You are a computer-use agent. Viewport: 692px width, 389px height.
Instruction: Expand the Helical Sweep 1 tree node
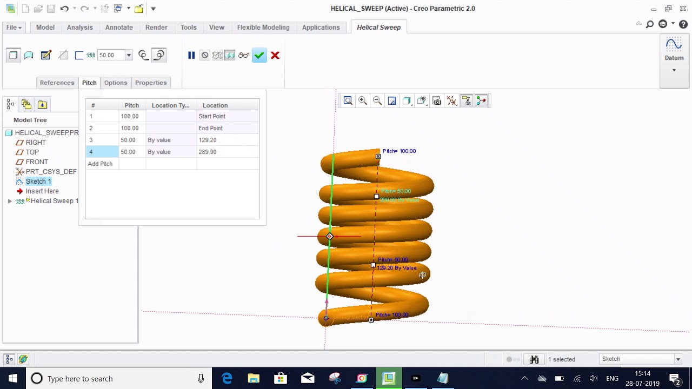pos(10,201)
